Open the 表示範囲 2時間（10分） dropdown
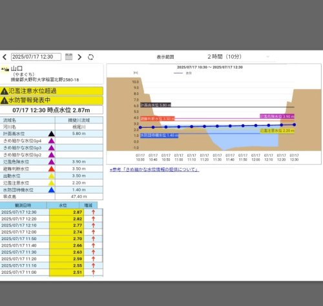This screenshot has width=323, height=306. click(x=238, y=57)
